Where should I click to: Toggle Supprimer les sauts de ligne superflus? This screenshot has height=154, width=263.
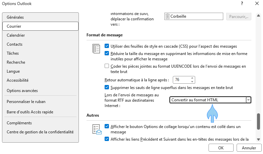coord(107,87)
